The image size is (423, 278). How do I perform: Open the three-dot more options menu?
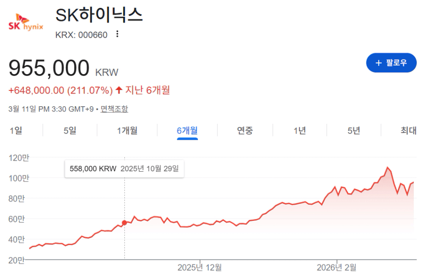[x=117, y=34]
